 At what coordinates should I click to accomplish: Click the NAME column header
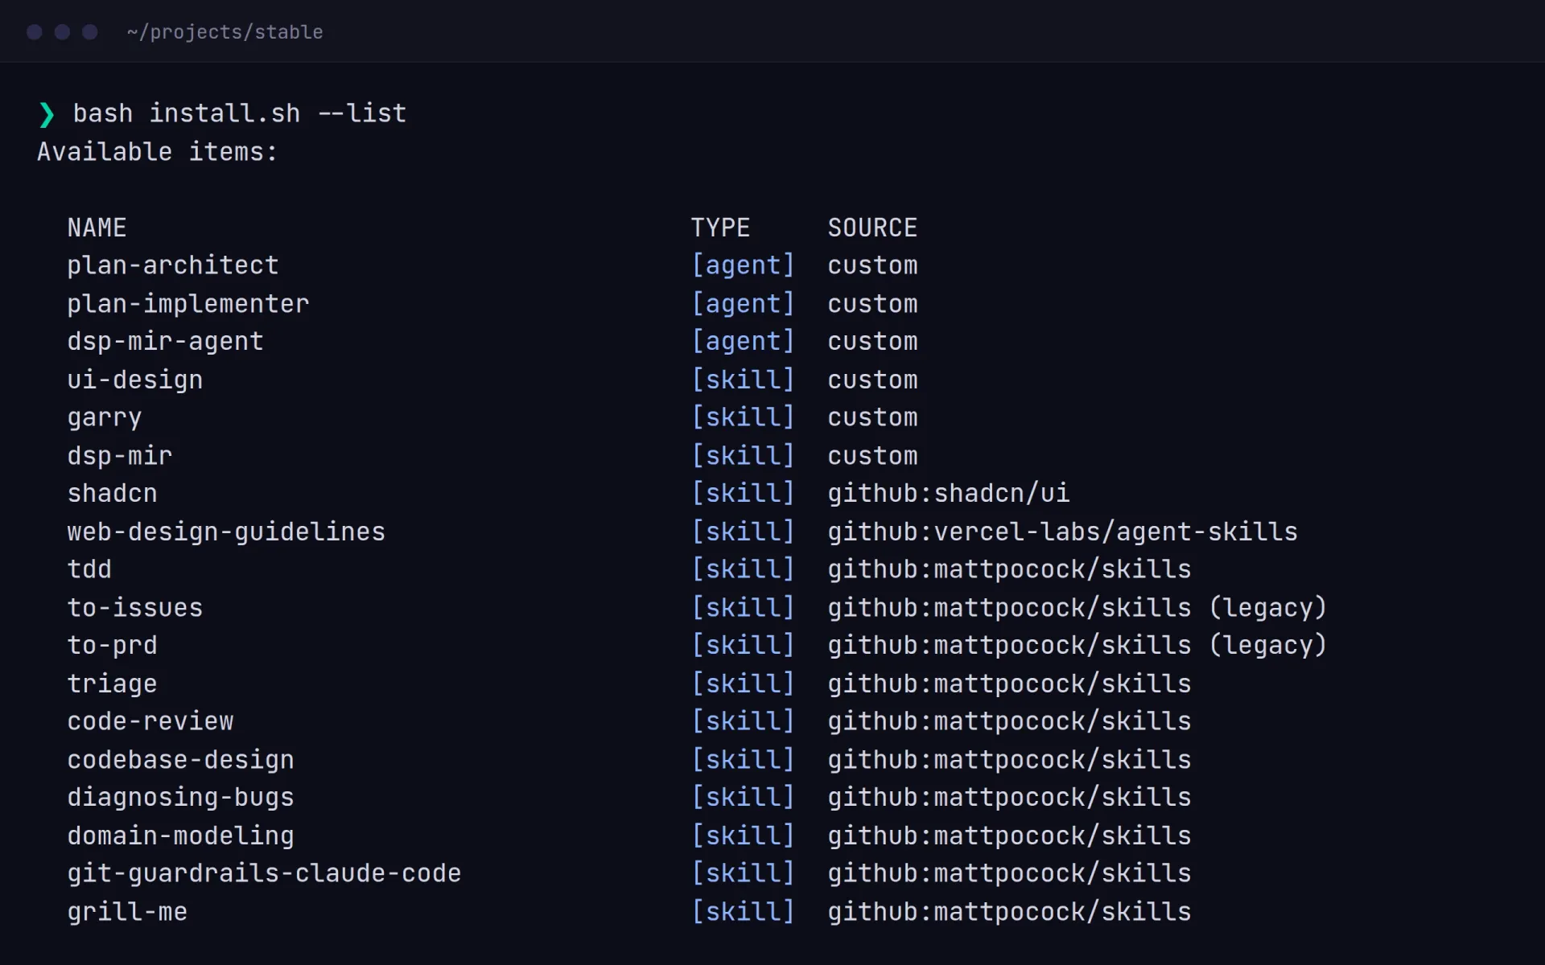(x=97, y=228)
